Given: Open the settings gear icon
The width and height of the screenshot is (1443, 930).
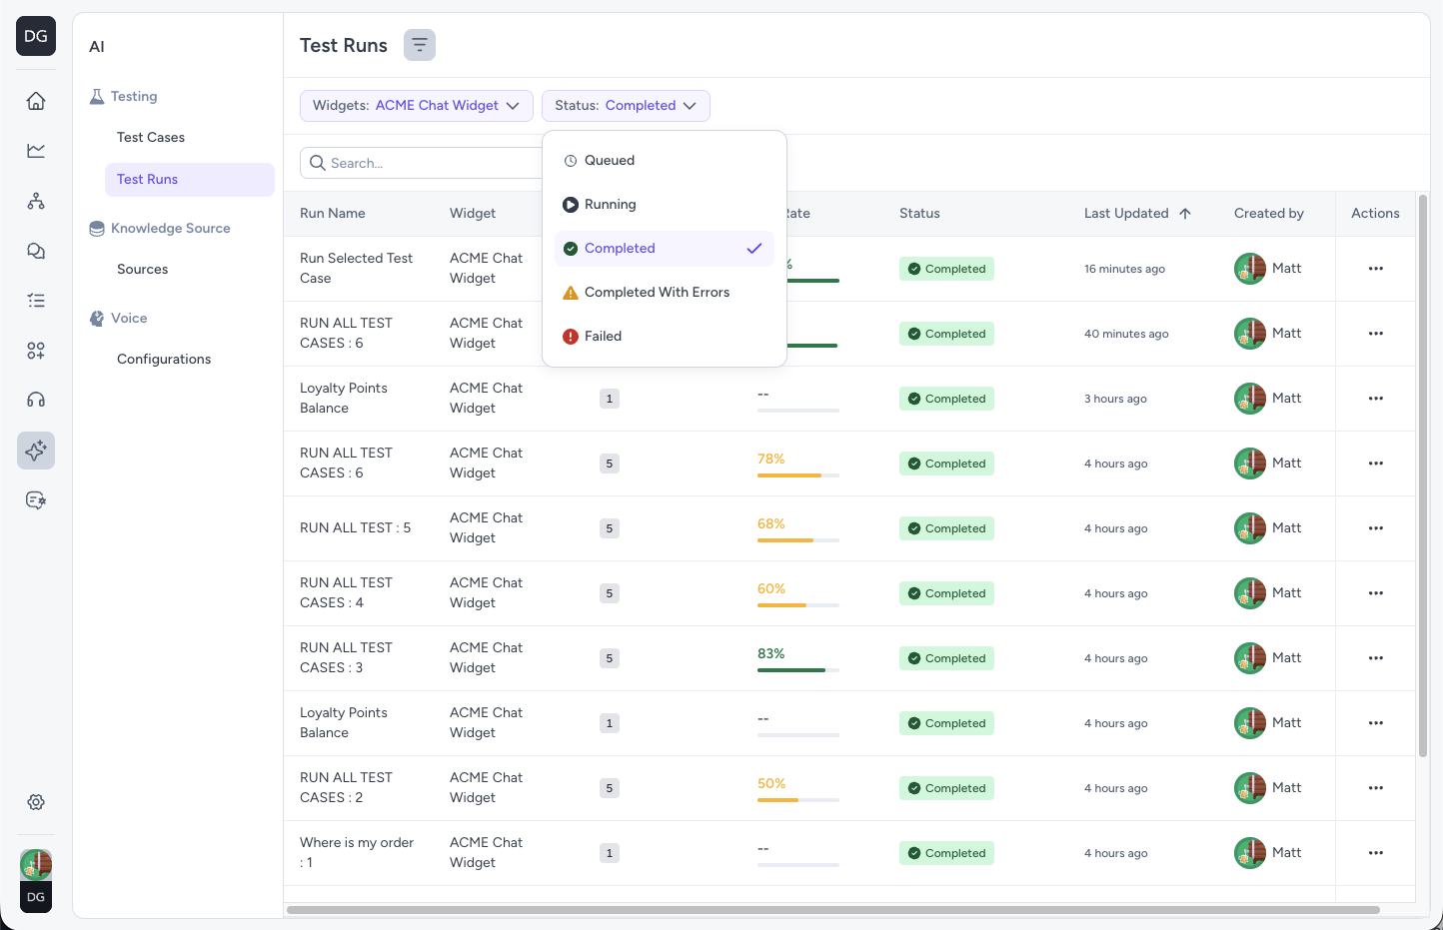Looking at the screenshot, I should [x=36, y=802].
